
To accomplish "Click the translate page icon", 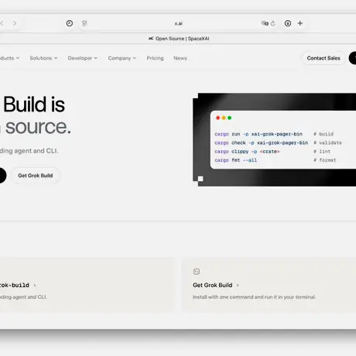I will click(x=265, y=23).
